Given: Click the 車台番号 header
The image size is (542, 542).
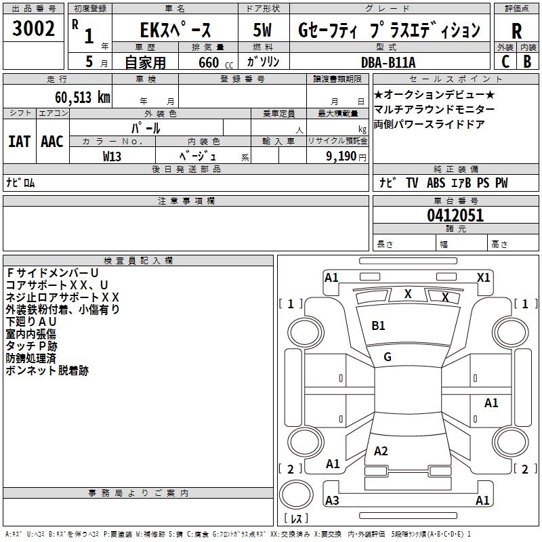Looking at the screenshot, I should 455,201.
